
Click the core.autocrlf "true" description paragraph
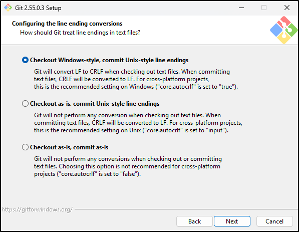tap(136, 79)
